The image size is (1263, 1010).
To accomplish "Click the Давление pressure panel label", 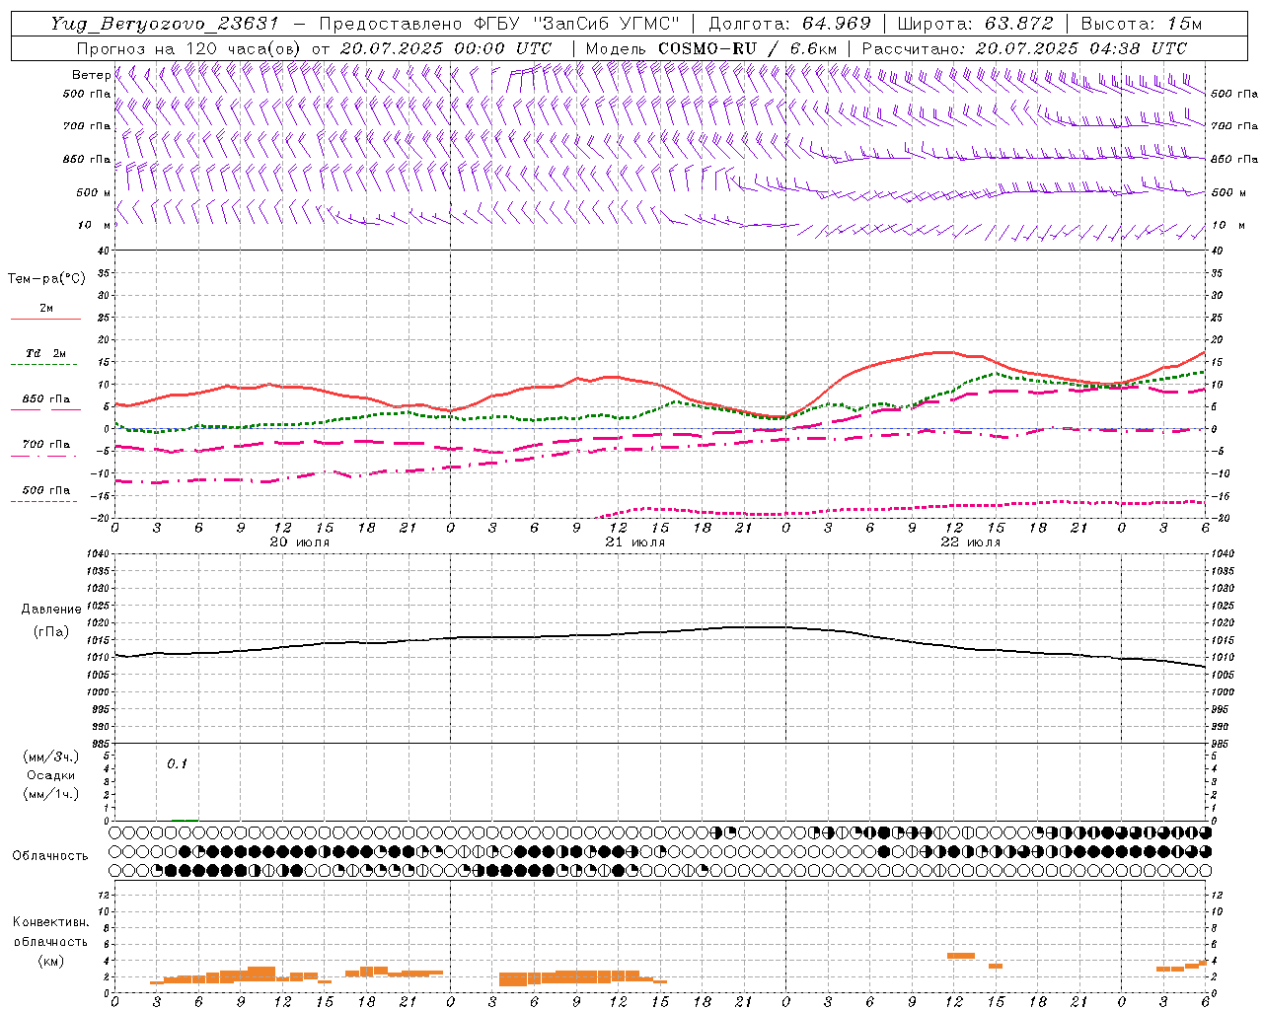I will [51, 610].
